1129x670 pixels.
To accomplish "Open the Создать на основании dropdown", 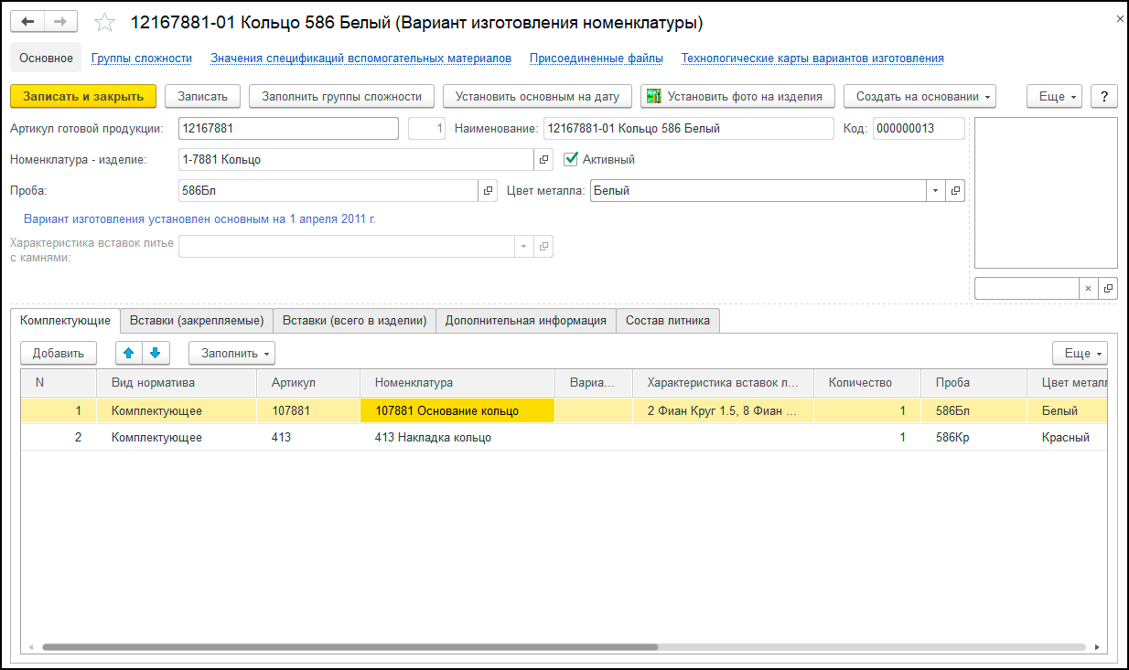I will pyautogui.click(x=919, y=96).
